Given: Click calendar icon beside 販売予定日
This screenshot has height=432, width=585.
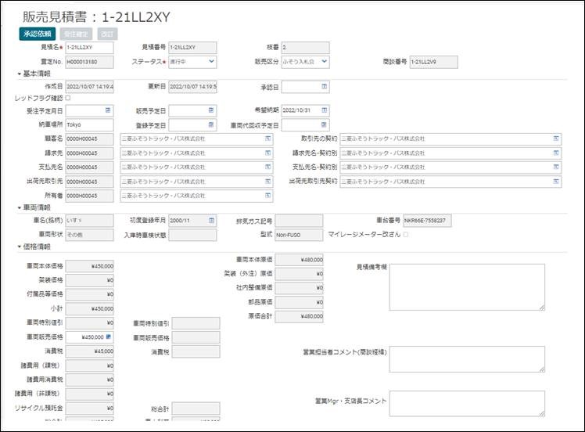Looking at the screenshot, I should pyautogui.click(x=211, y=110).
